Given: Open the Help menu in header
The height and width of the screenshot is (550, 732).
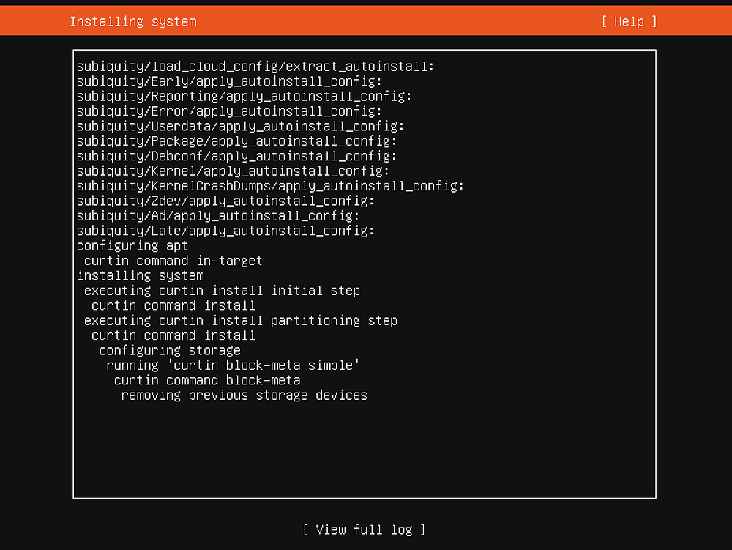Looking at the screenshot, I should [x=629, y=21].
